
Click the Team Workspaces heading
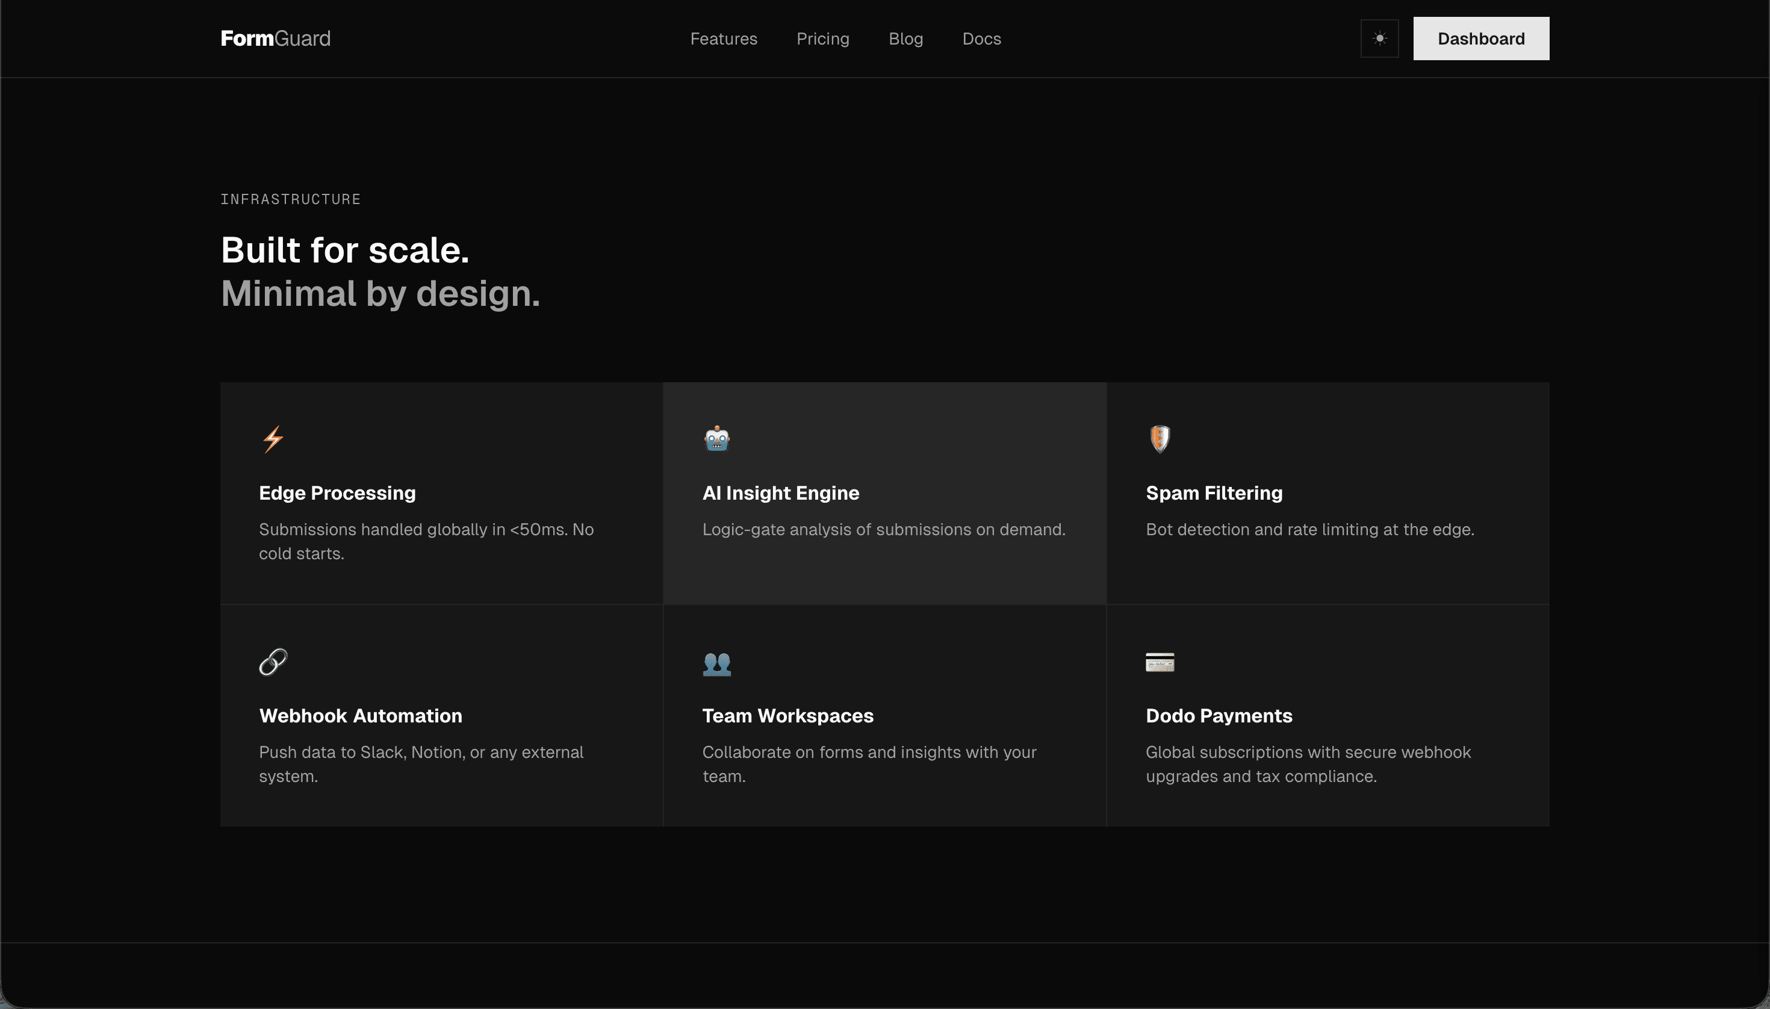pos(787,716)
